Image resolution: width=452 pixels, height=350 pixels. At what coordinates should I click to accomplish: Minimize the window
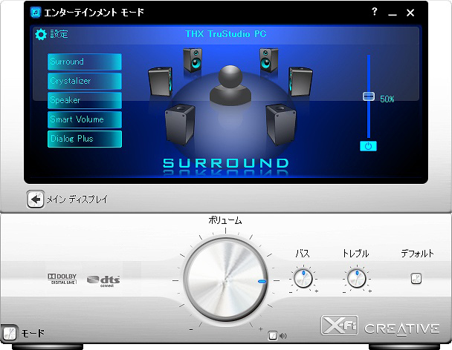click(393, 13)
